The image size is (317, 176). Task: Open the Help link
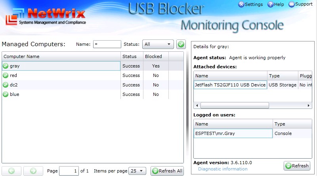pos(275,4)
